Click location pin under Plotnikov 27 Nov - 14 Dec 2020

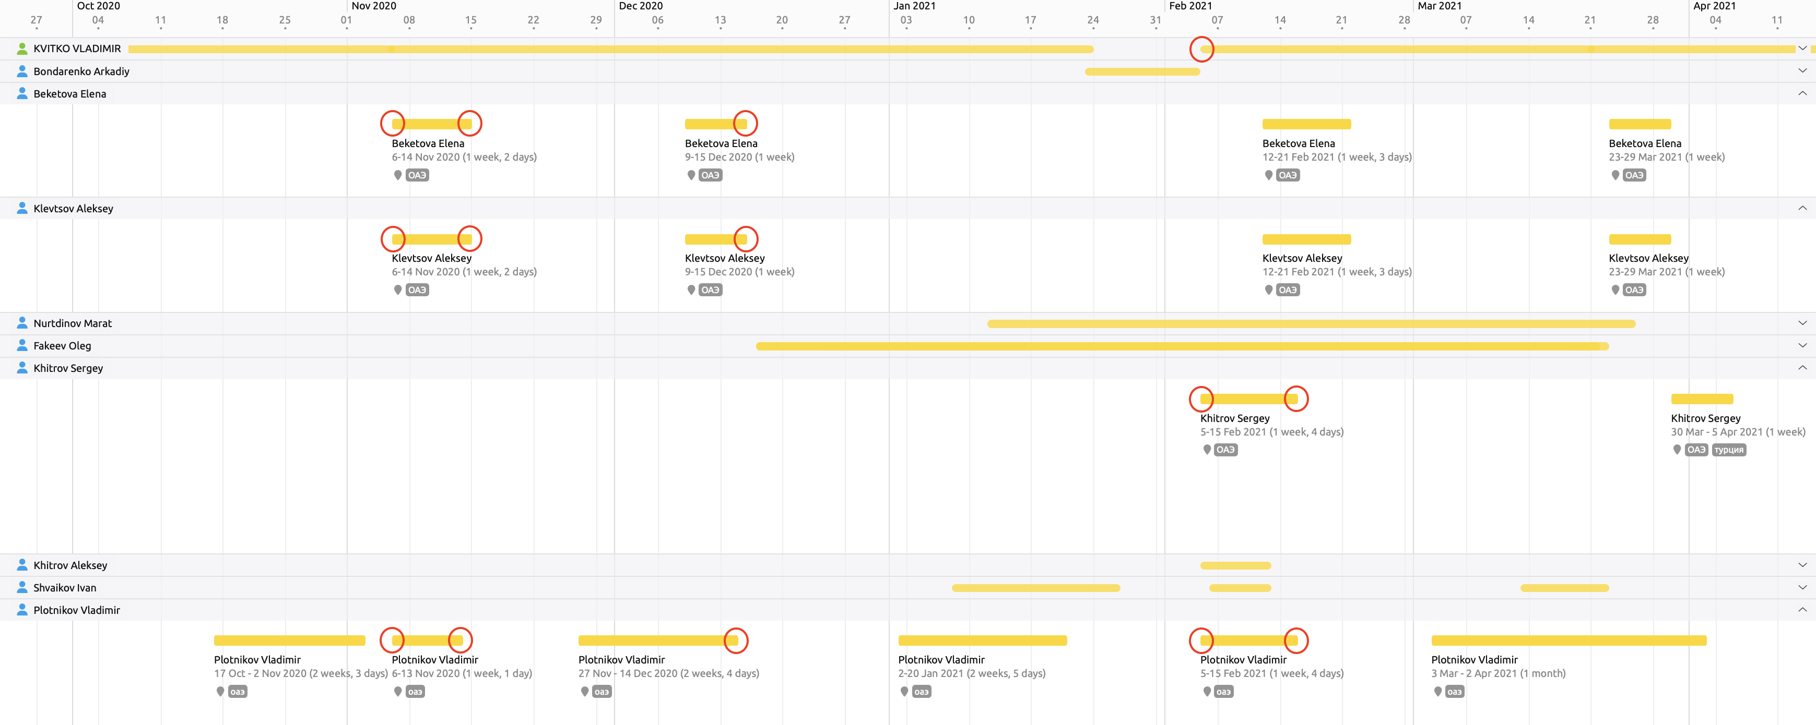tap(584, 692)
